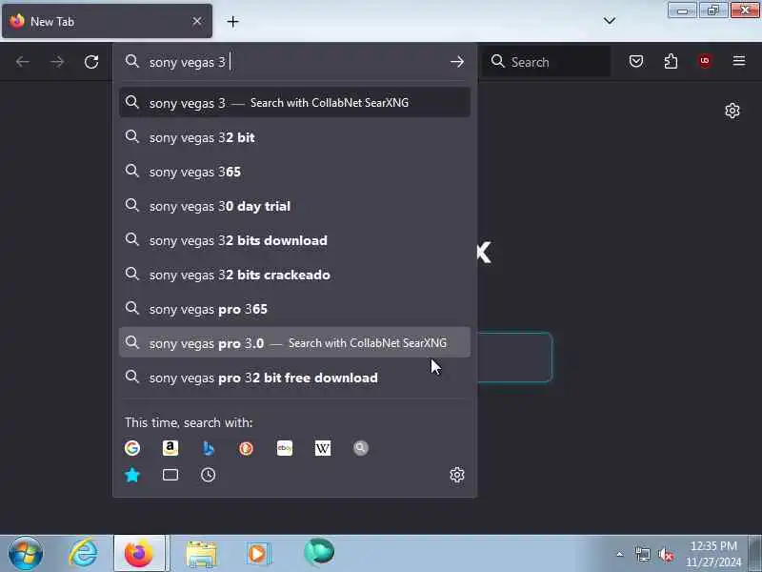The width and height of the screenshot is (762, 572).
Task: Open the clock showing 12:35 PM
Action: click(x=713, y=554)
